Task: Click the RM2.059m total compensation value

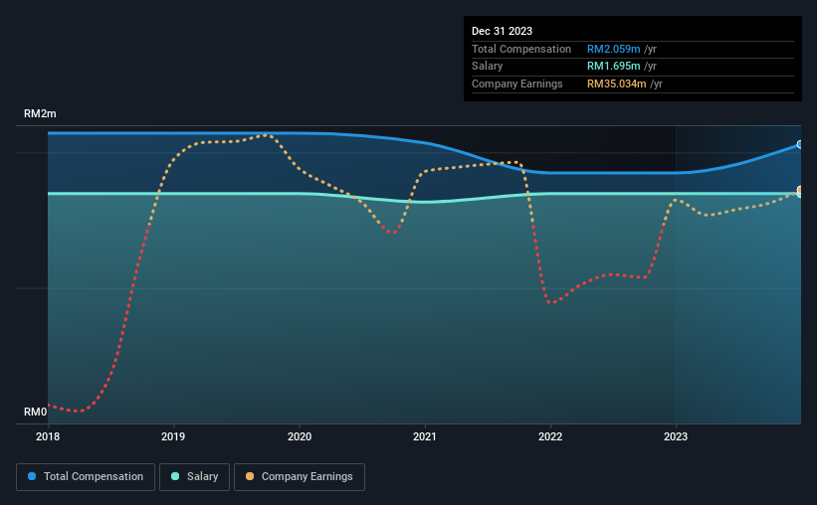Action: pyautogui.click(x=613, y=49)
